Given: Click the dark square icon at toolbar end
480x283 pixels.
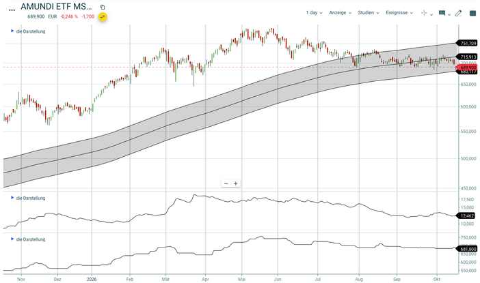Looking at the screenshot, I should (472, 13).
